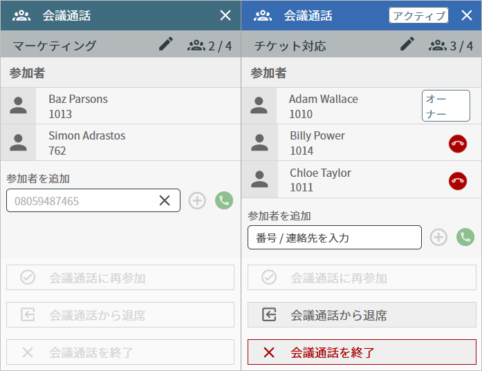The image size is (482, 371).
Task: Leave the チケット対応 conference via 会議通話から退席
Action: (362, 315)
